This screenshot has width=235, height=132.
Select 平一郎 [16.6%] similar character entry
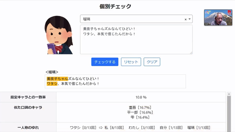click(140, 113)
